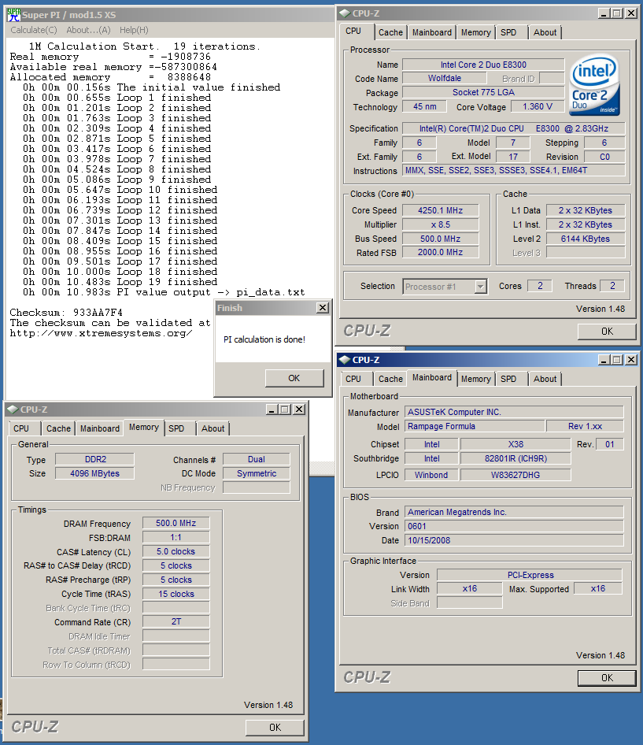The width and height of the screenshot is (643, 745).
Task: Click the W83627DHG LPCIO value
Action: pos(516,475)
